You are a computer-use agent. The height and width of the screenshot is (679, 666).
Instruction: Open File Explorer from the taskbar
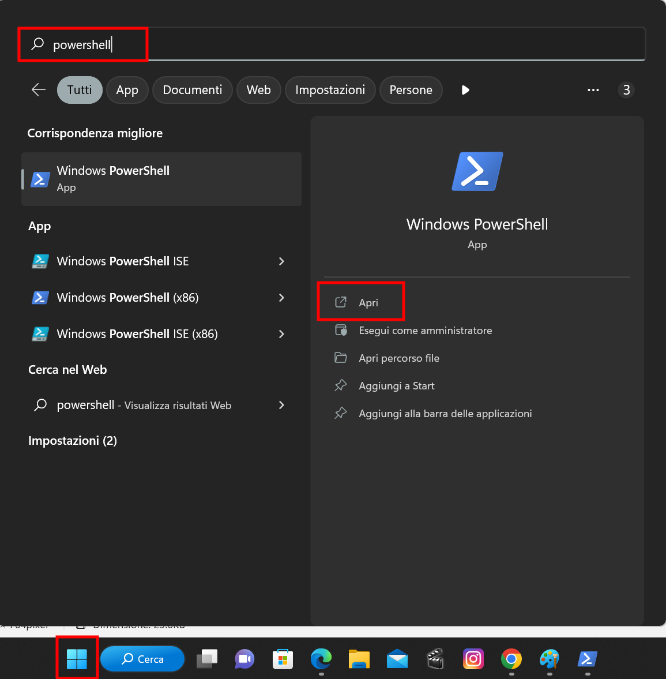tap(359, 659)
